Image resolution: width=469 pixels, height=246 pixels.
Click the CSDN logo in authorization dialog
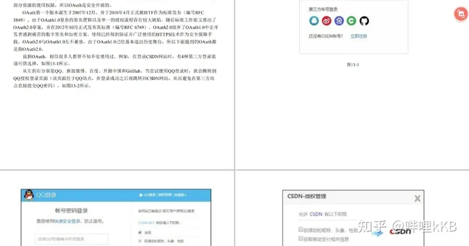point(400,231)
